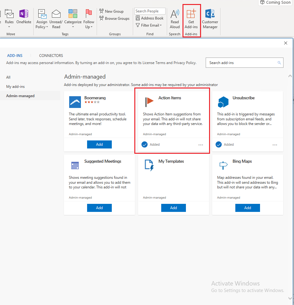This screenshot has height=305, width=294.
Task: Close the add-ins dialog
Action: click(285, 43)
